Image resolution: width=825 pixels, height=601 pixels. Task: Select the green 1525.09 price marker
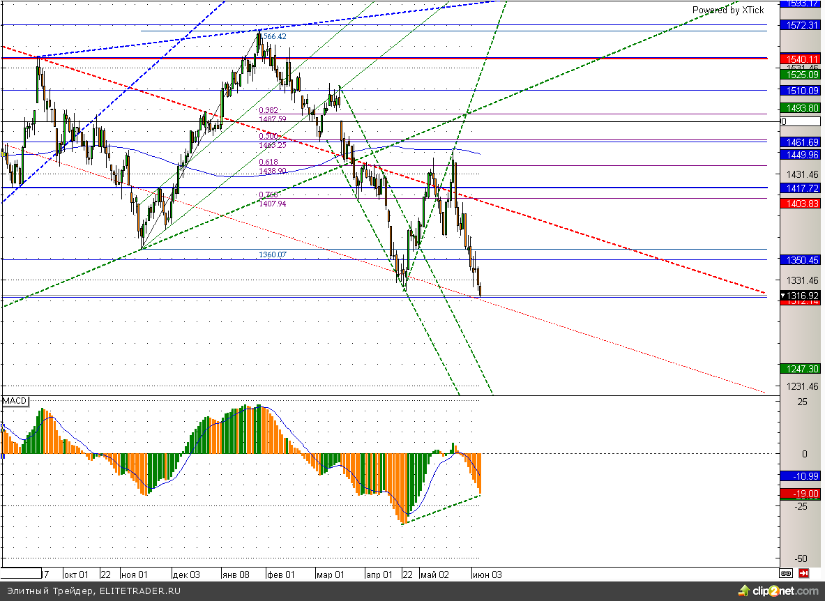tap(802, 74)
